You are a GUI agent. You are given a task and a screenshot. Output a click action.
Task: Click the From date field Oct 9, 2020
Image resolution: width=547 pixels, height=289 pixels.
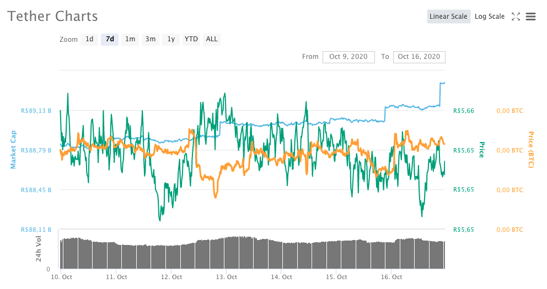[x=348, y=57]
